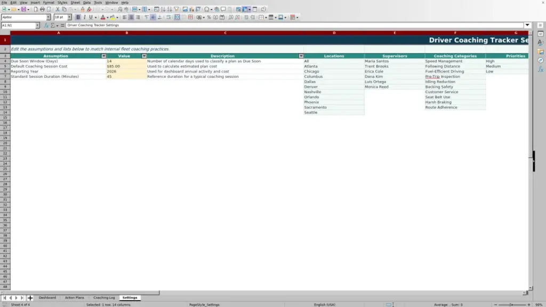Click the formula input line
The width and height of the screenshot is (546, 307).
coord(295,25)
